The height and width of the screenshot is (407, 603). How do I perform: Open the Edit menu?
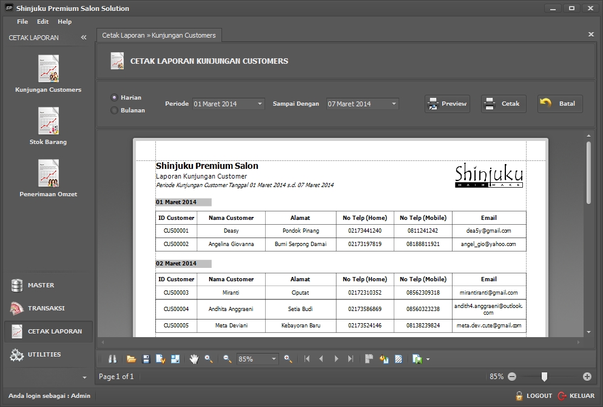tap(42, 22)
